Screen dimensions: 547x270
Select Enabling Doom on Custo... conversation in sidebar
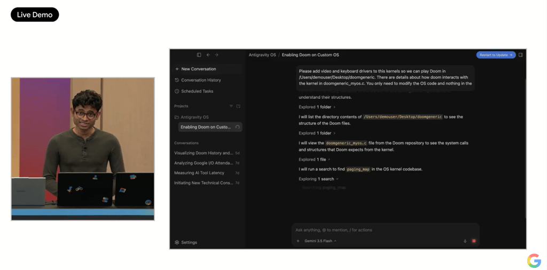[210, 127]
